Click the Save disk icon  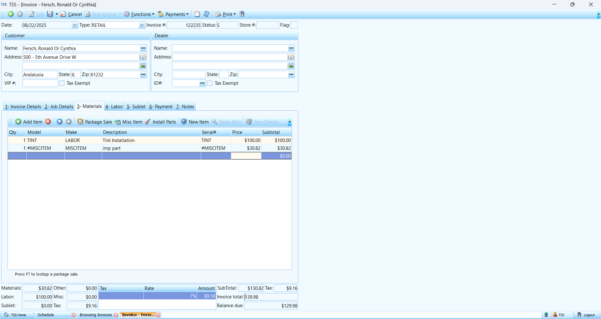point(50,14)
